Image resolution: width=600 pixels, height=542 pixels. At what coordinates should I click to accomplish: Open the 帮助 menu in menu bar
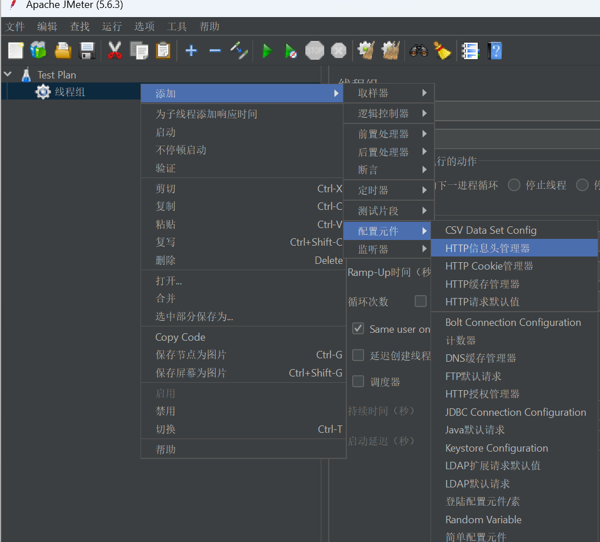click(209, 26)
